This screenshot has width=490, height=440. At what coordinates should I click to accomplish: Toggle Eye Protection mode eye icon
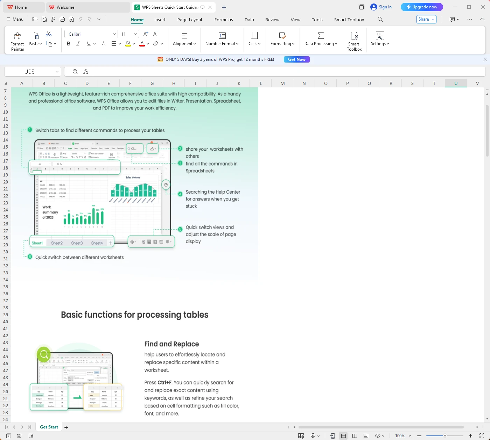point(378,436)
